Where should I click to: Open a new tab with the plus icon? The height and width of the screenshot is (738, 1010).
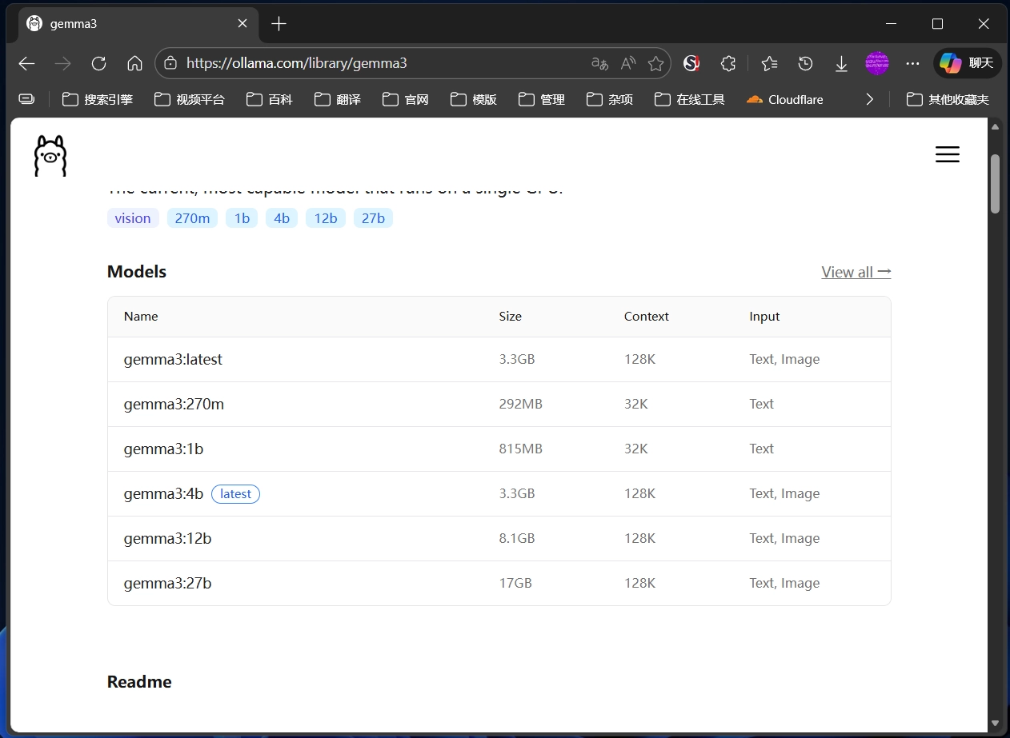(279, 24)
